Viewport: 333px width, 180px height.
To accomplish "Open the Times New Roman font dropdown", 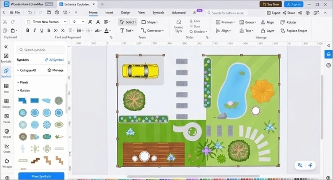I will coord(46,21).
